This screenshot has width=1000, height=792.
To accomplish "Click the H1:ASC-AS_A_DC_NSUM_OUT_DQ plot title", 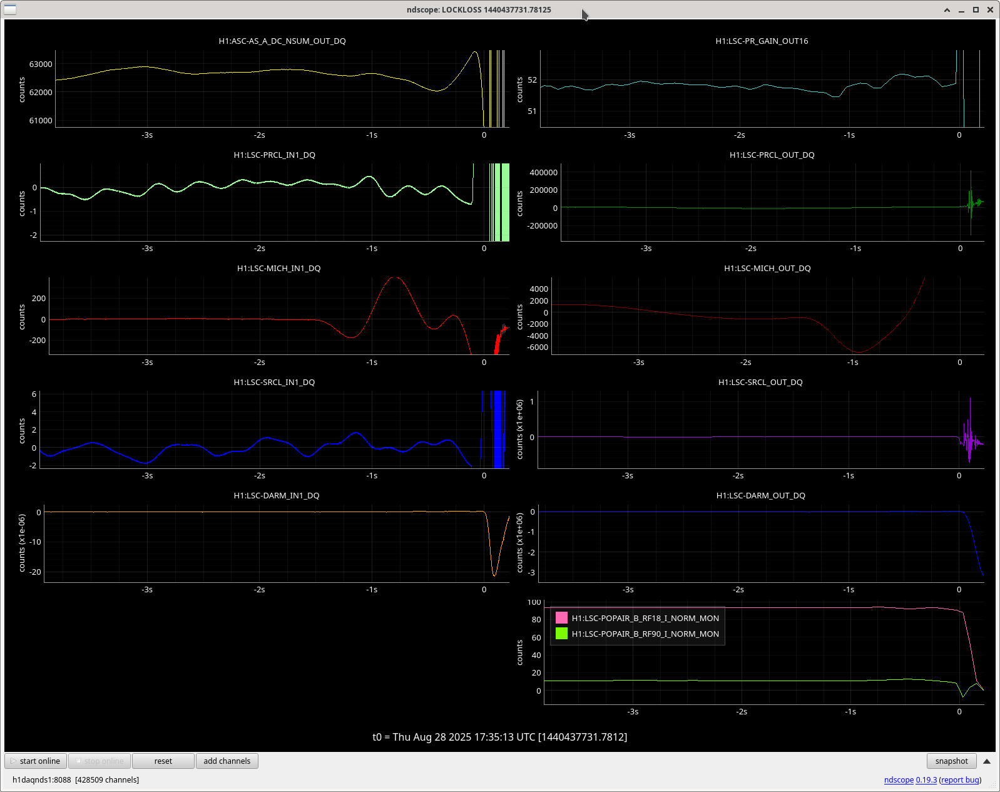I will [x=282, y=41].
